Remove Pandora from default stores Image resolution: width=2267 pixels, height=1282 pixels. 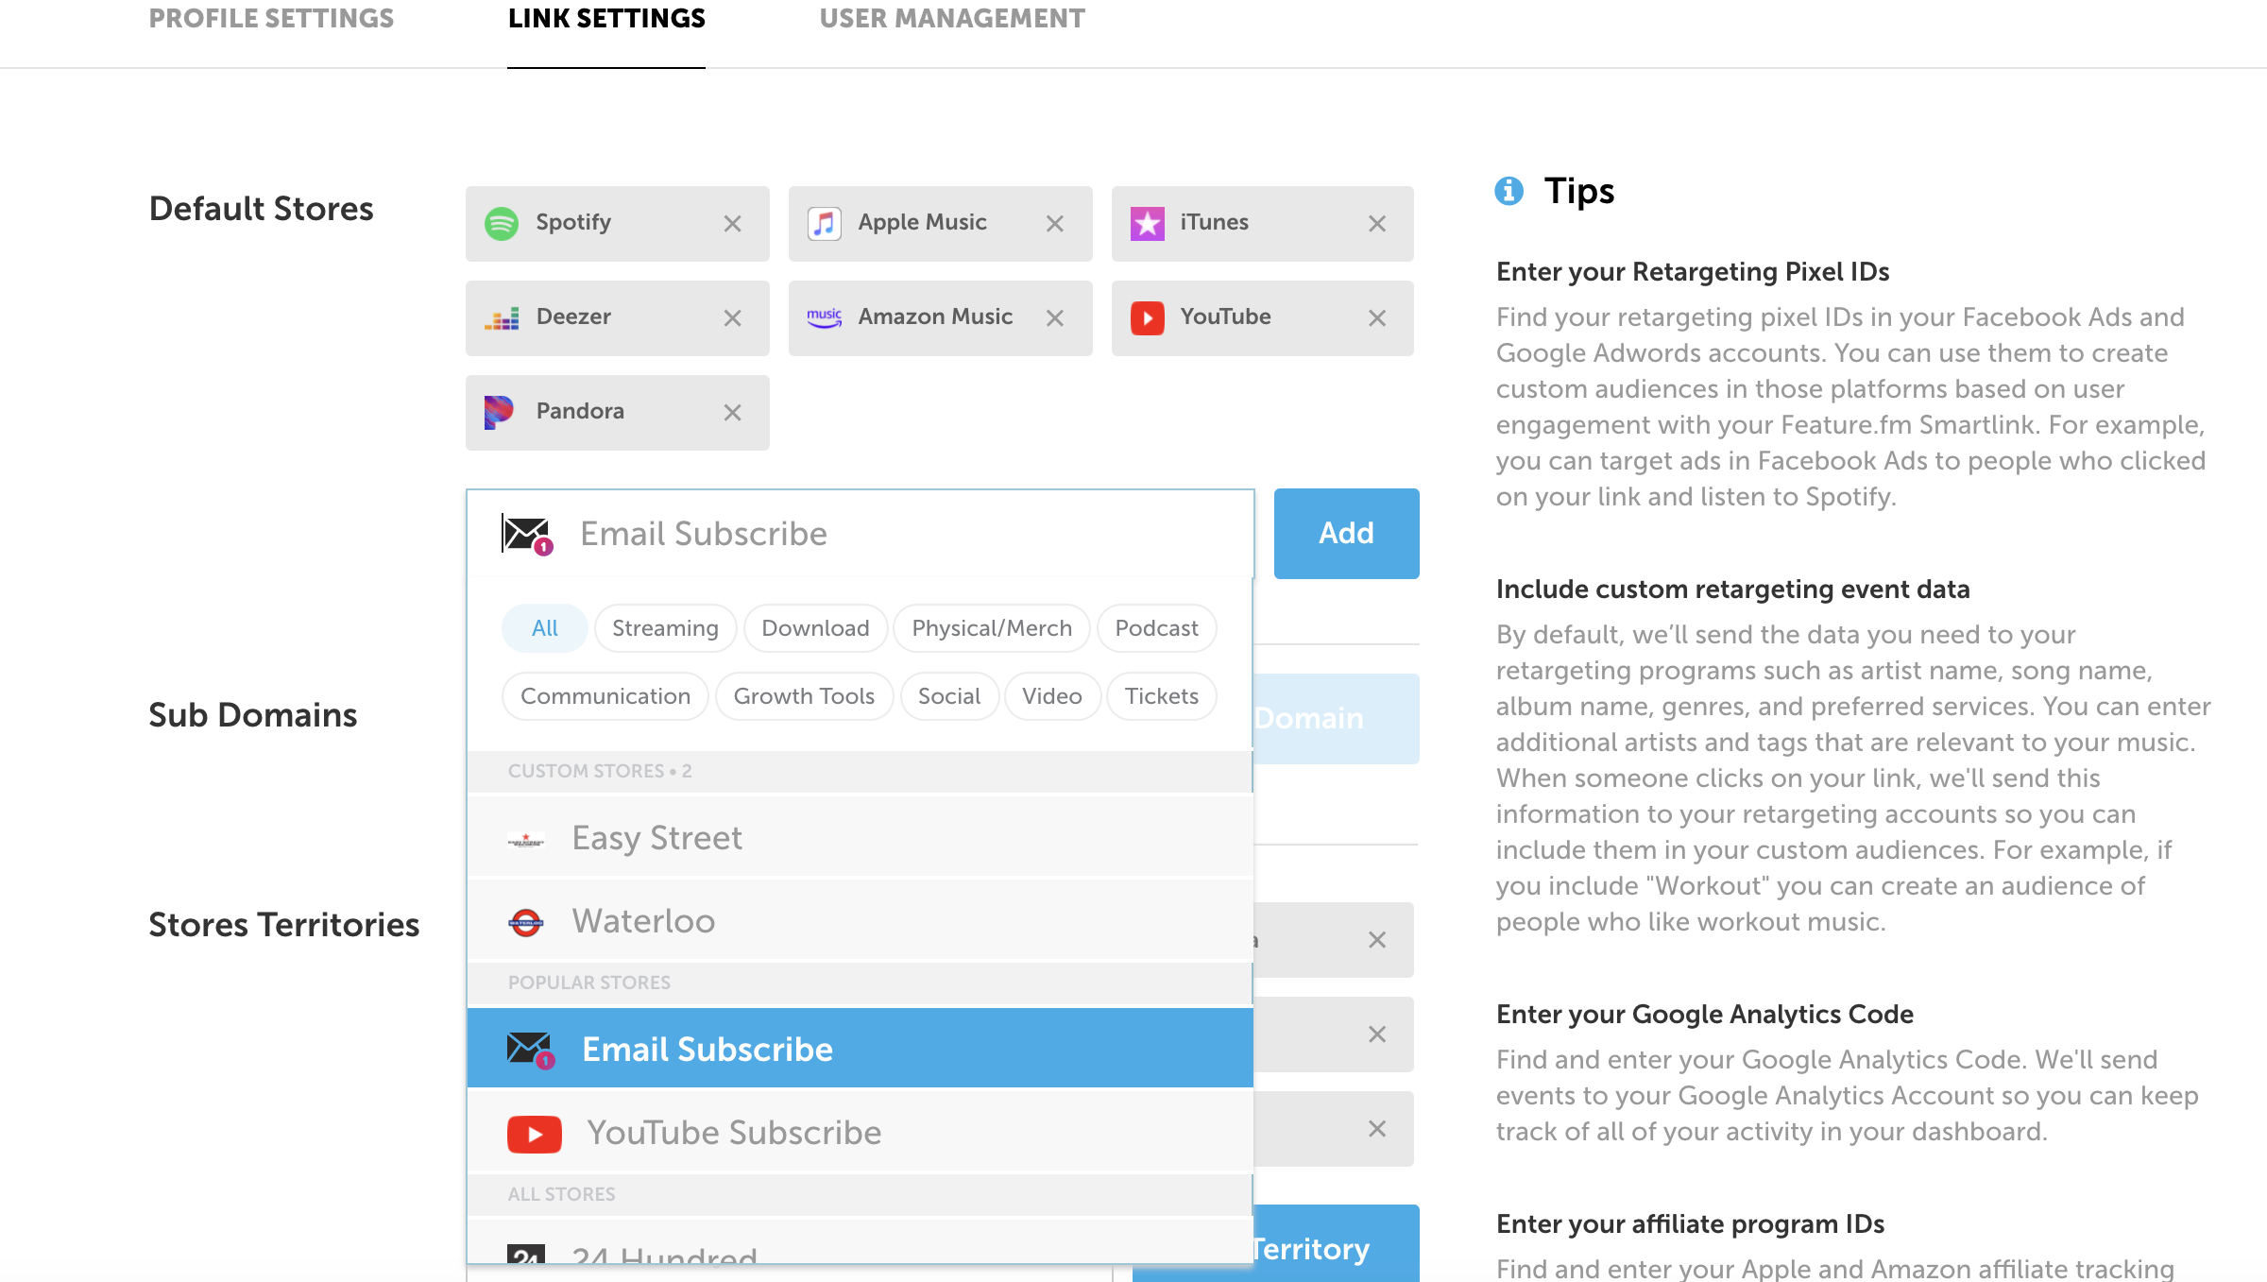[x=732, y=413]
